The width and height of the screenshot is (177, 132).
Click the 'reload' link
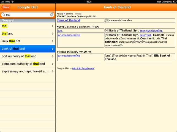[78, 14]
